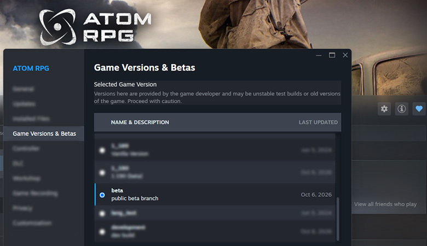The height and width of the screenshot is (246, 427).
Task: Click the versions list vertical scrollbar thumb
Action: pyautogui.click(x=338, y=219)
